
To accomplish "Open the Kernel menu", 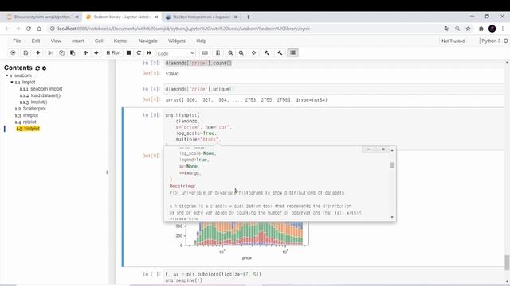I will tap(120, 41).
